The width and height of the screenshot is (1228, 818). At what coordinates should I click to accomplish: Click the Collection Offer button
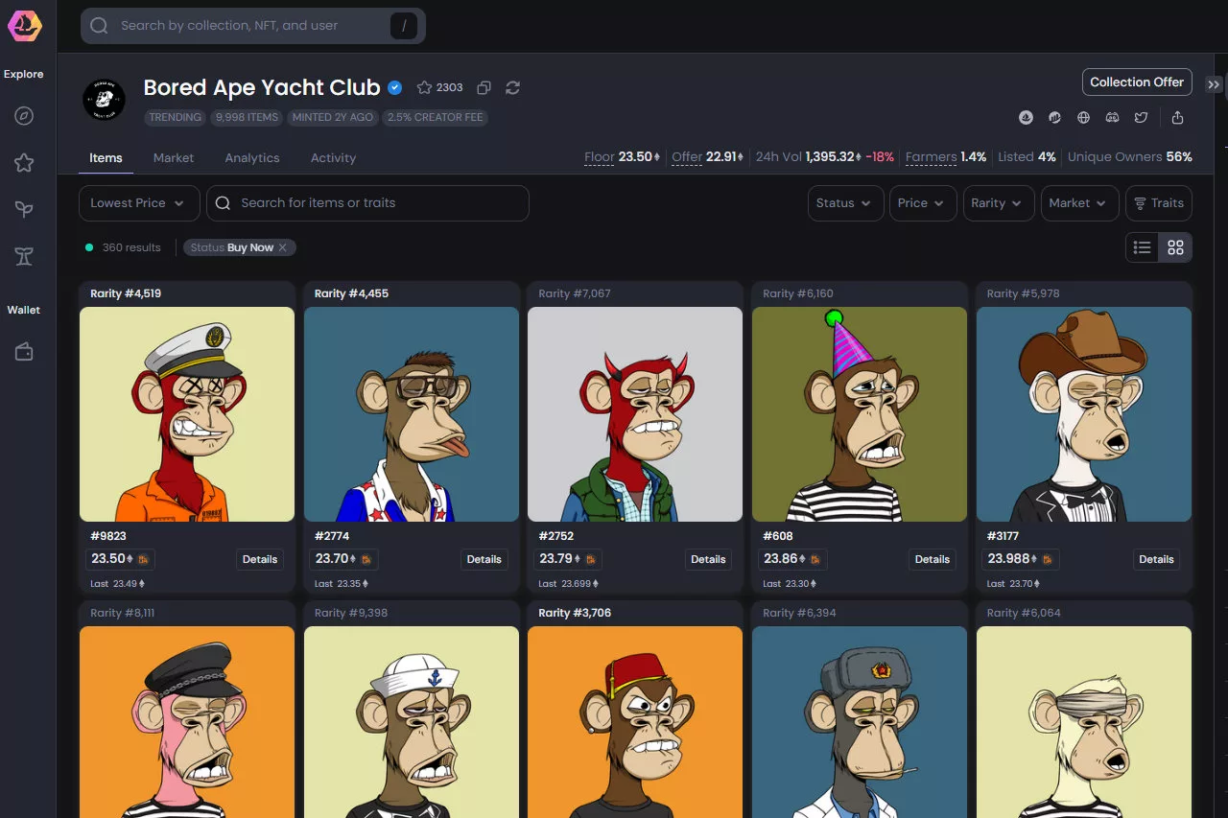click(x=1137, y=82)
